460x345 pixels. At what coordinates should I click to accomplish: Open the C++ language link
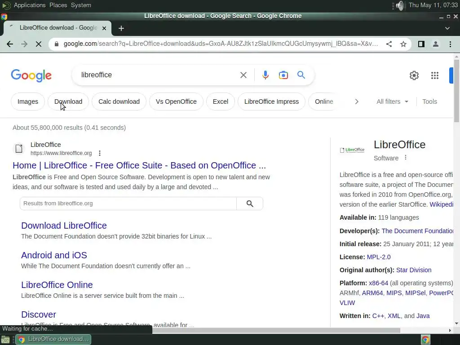tap(378, 316)
